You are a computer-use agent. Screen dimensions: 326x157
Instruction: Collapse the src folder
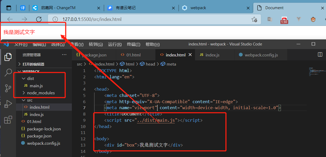pos(44,100)
